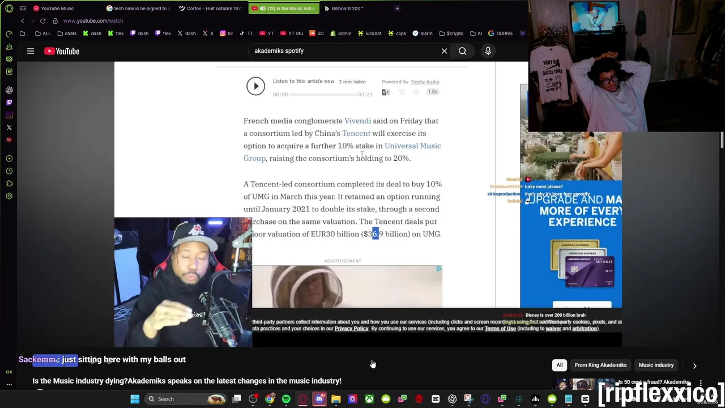Viewport: 725px width, 408px height.
Task: Open the GDRIVE bookmark
Action: point(500,33)
